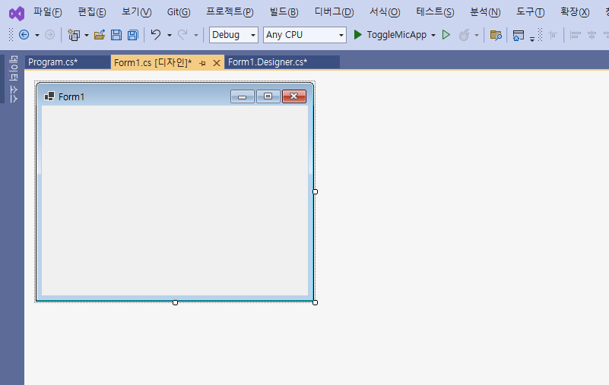
Task: Open the 파일(F) menu
Action: click(x=47, y=12)
